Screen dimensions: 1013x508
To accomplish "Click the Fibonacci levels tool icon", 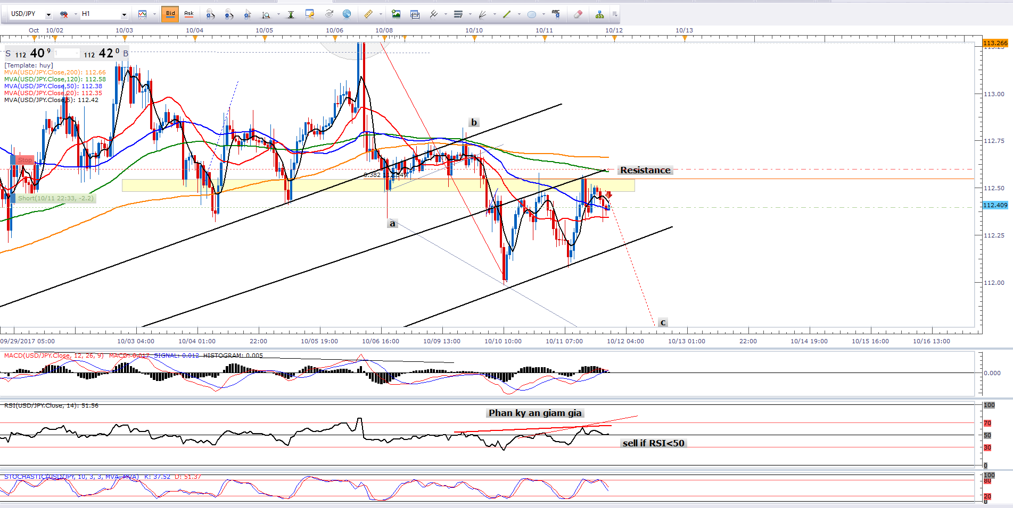I will pos(458,14).
